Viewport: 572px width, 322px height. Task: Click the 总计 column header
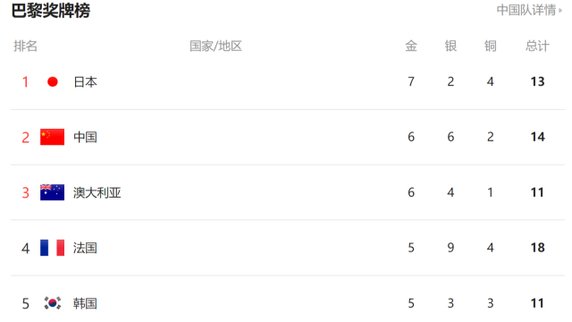click(537, 46)
